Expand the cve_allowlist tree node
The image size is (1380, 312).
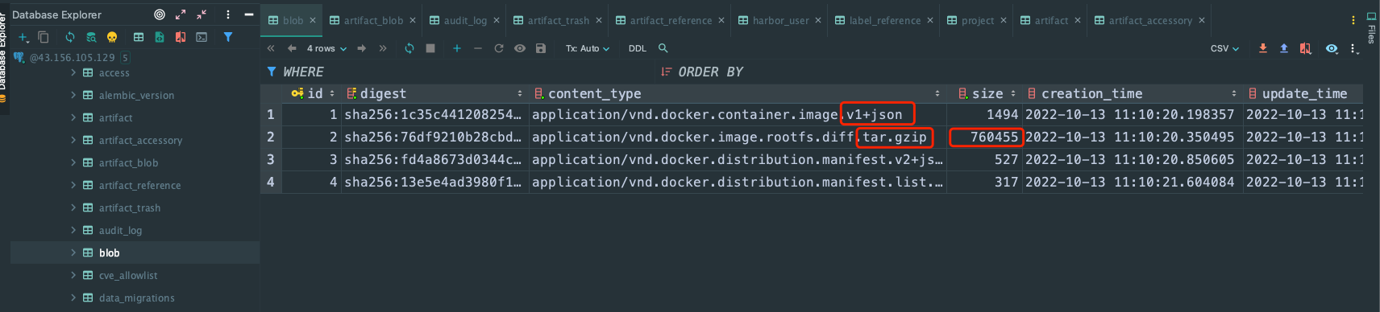pos(73,275)
